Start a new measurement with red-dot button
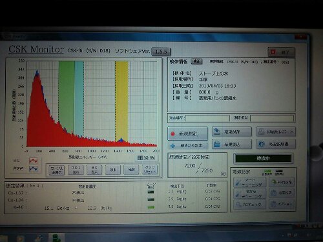 click(x=187, y=134)
